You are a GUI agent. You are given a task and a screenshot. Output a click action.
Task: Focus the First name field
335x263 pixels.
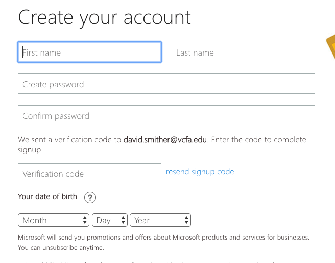pyautogui.click(x=89, y=52)
